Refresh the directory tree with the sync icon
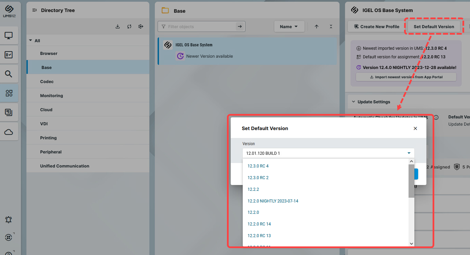Screen dimensions: 470x255 129,26
